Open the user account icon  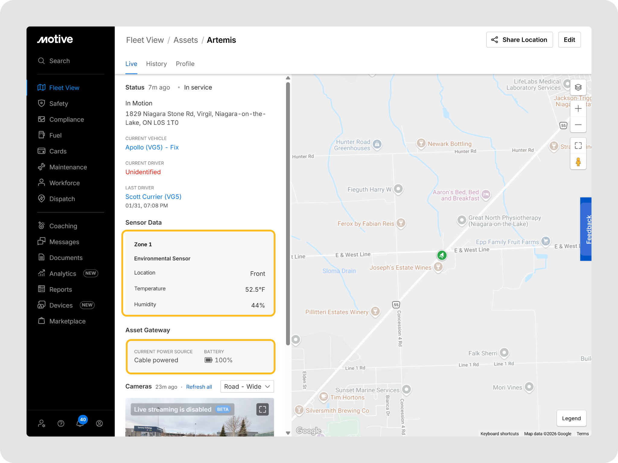click(x=99, y=424)
